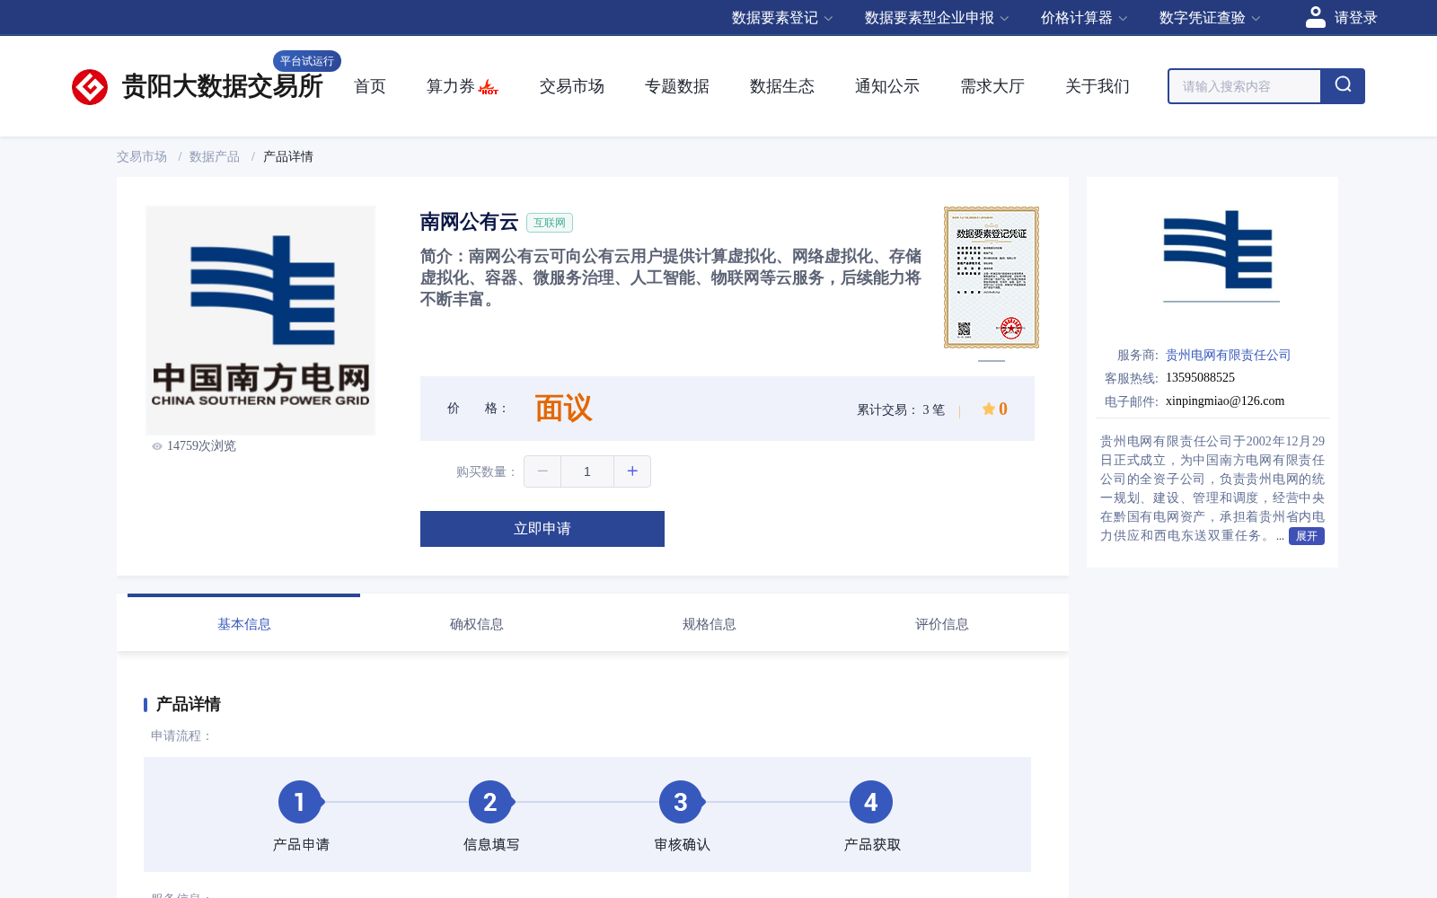Open 交易市场 in the navigation
The width and height of the screenshot is (1437, 898).
(x=572, y=86)
